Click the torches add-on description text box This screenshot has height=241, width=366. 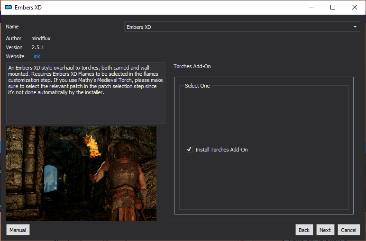click(x=86, y=93)
